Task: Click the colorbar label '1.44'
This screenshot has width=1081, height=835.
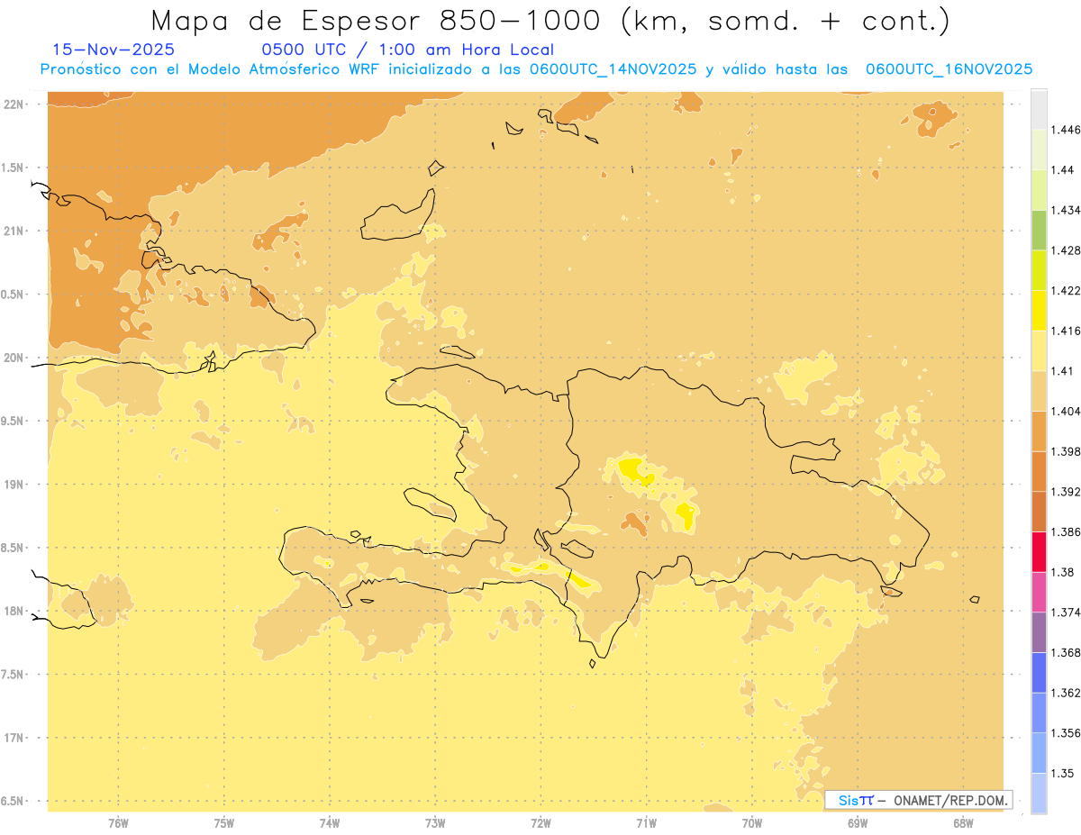Action: (1064, 170)
